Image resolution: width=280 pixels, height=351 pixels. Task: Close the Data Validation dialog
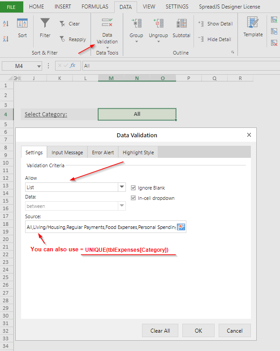249,135
